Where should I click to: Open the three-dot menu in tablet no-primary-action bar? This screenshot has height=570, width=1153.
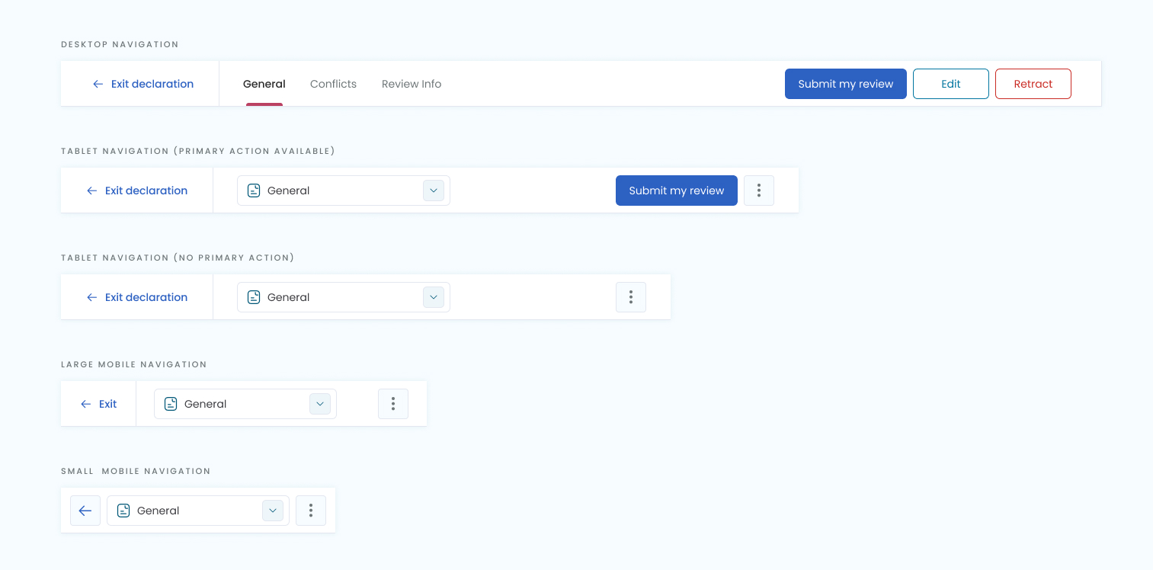coord(631,297)
